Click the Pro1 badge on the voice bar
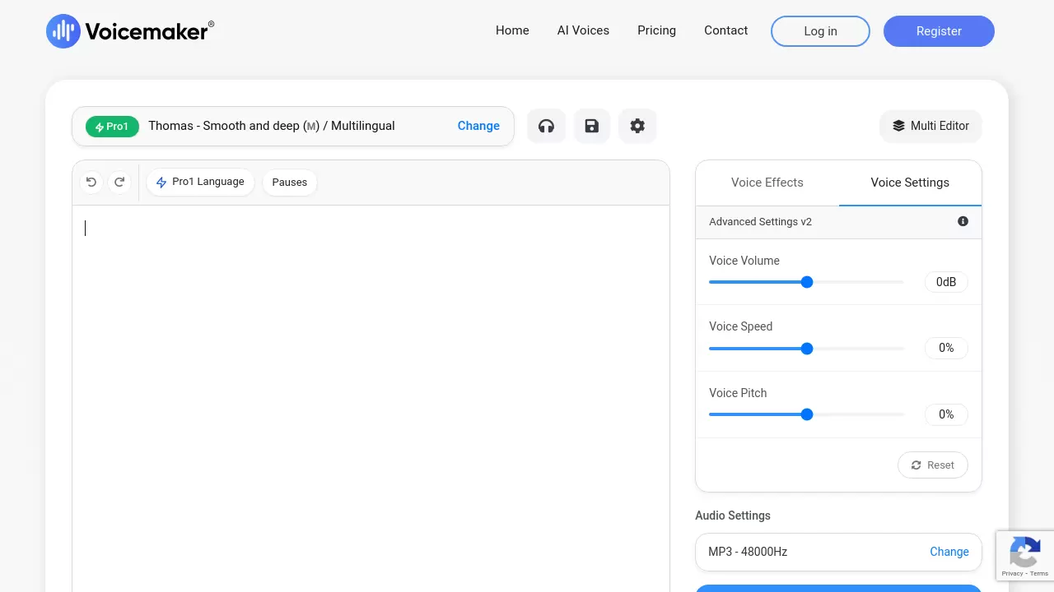The height and width of the screenshot is (592, 1054). (x=112, y=126)
